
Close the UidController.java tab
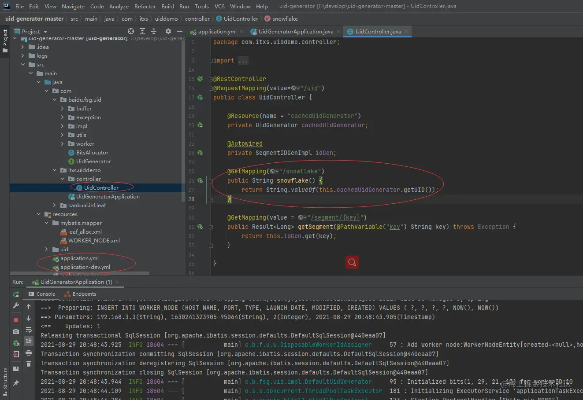tap(406, 31)
